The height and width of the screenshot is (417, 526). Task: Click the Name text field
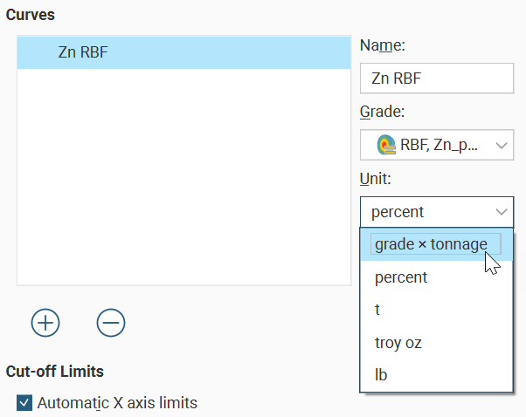[436, 78]
